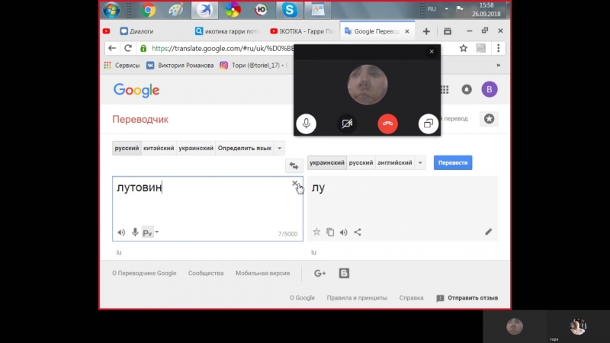Image resolution: width=610 pixels, height=343 pixels.
Task: Close the video call overlay
Action: 432,51
